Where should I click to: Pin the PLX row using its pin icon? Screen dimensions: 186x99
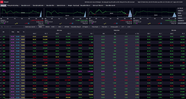(1, 74)
